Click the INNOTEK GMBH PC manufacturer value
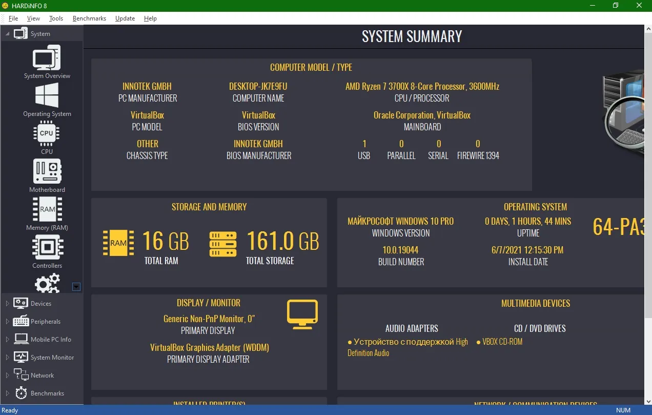 147,87
